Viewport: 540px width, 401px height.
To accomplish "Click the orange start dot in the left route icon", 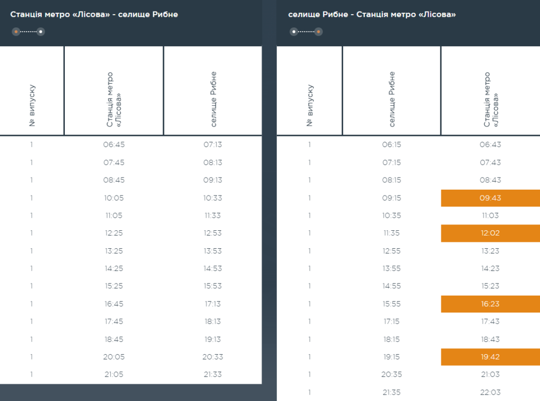I will [x=16, y=32].
